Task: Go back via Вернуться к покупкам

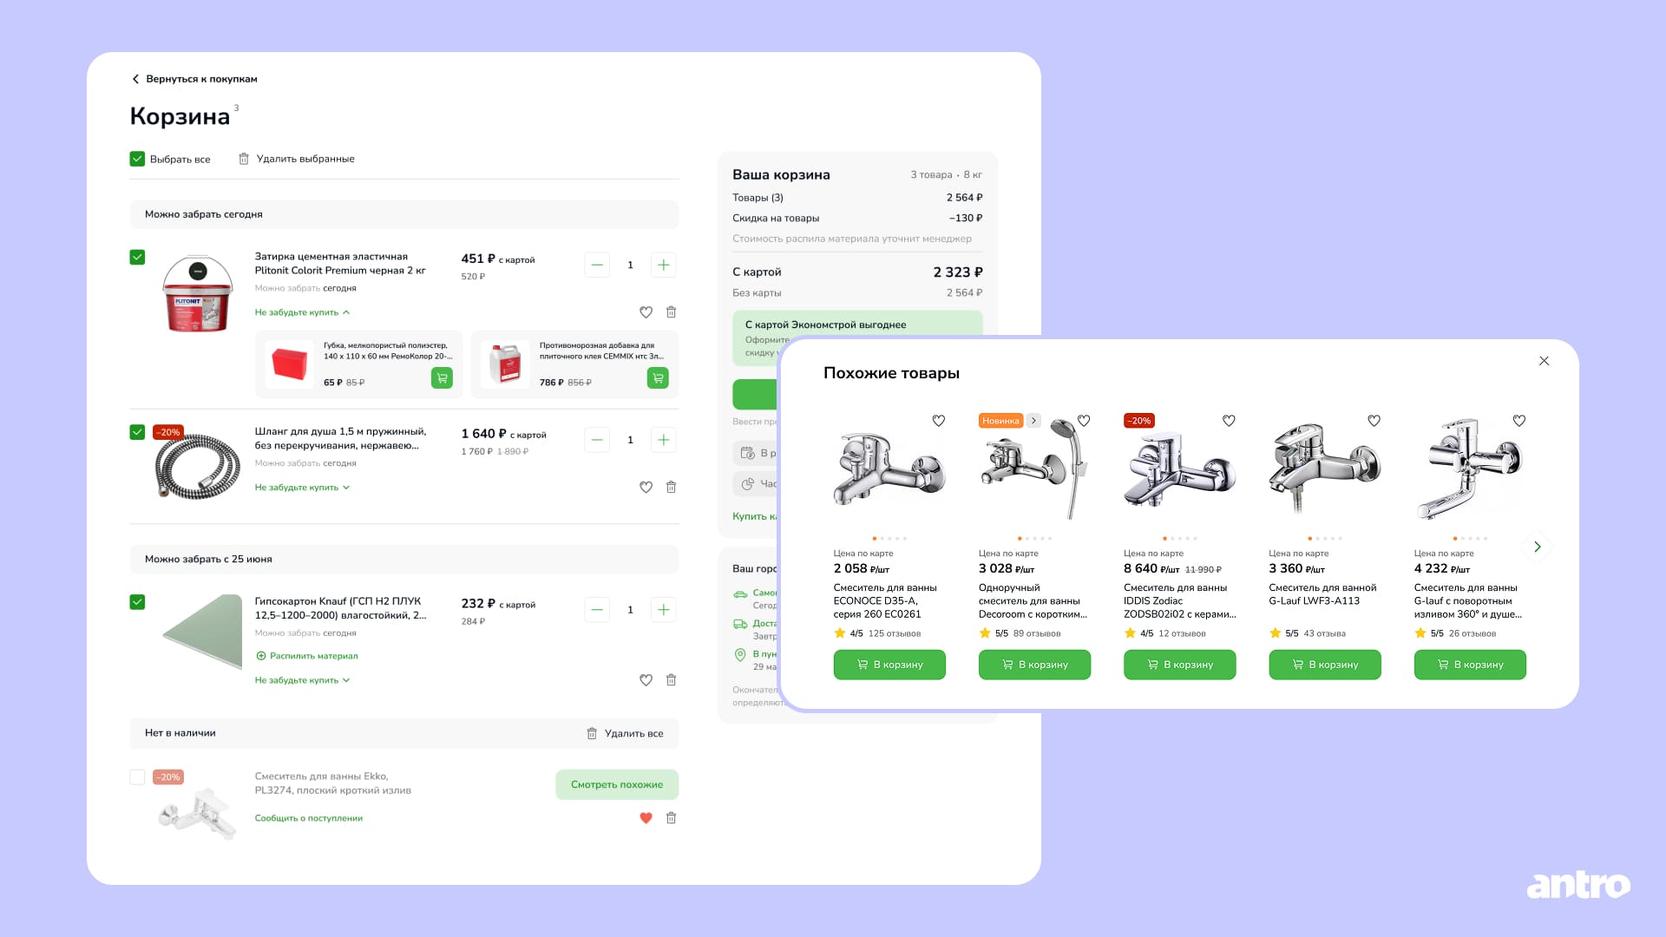Action: coord(194,79)
